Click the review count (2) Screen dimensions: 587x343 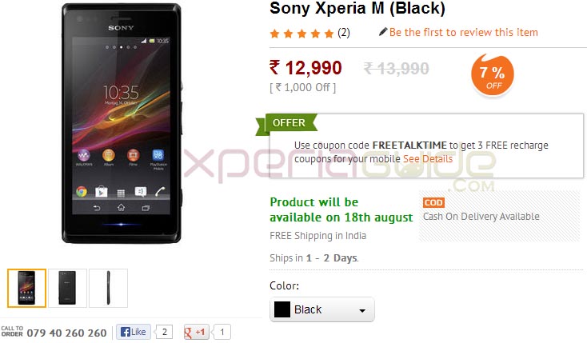click(x=344, y=33)
